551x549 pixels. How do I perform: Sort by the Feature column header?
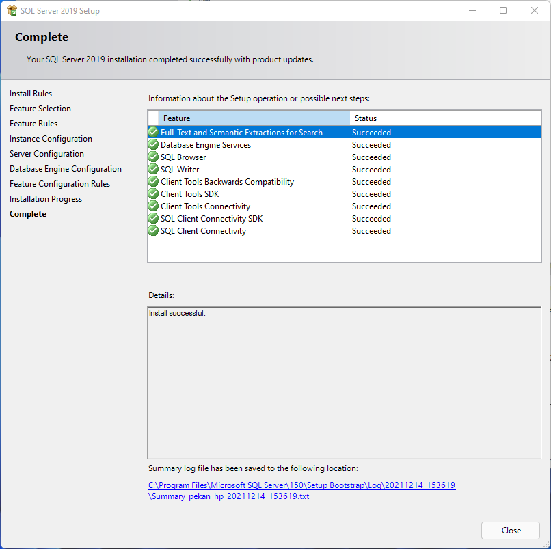(254, 118)
